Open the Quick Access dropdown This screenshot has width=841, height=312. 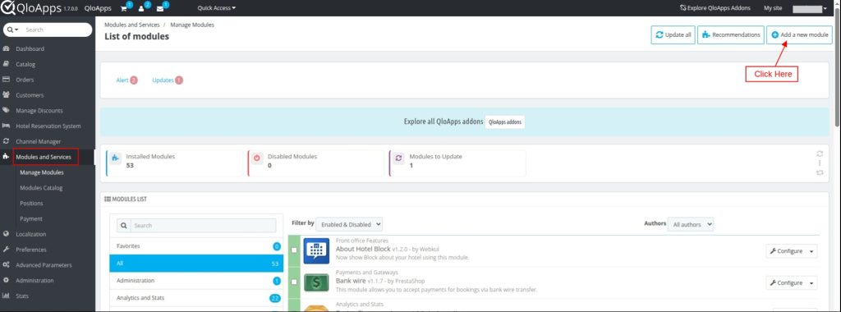point(217,8)
